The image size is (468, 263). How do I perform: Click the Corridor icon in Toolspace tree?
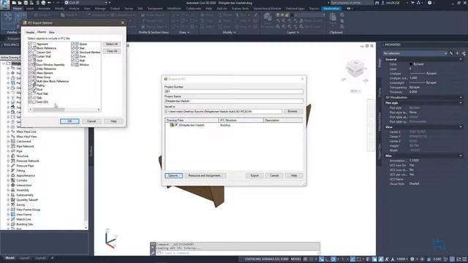[x=13, y=180]
